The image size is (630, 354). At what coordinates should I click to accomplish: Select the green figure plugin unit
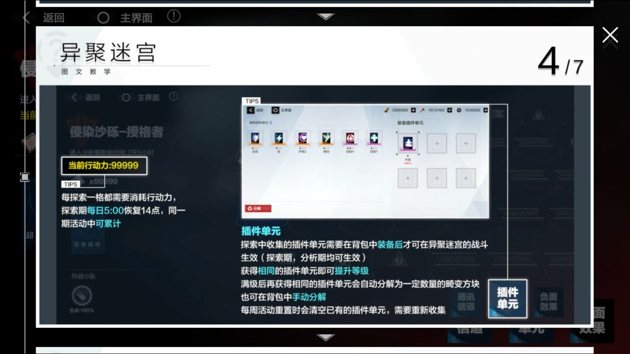click(x=326, y=138)
